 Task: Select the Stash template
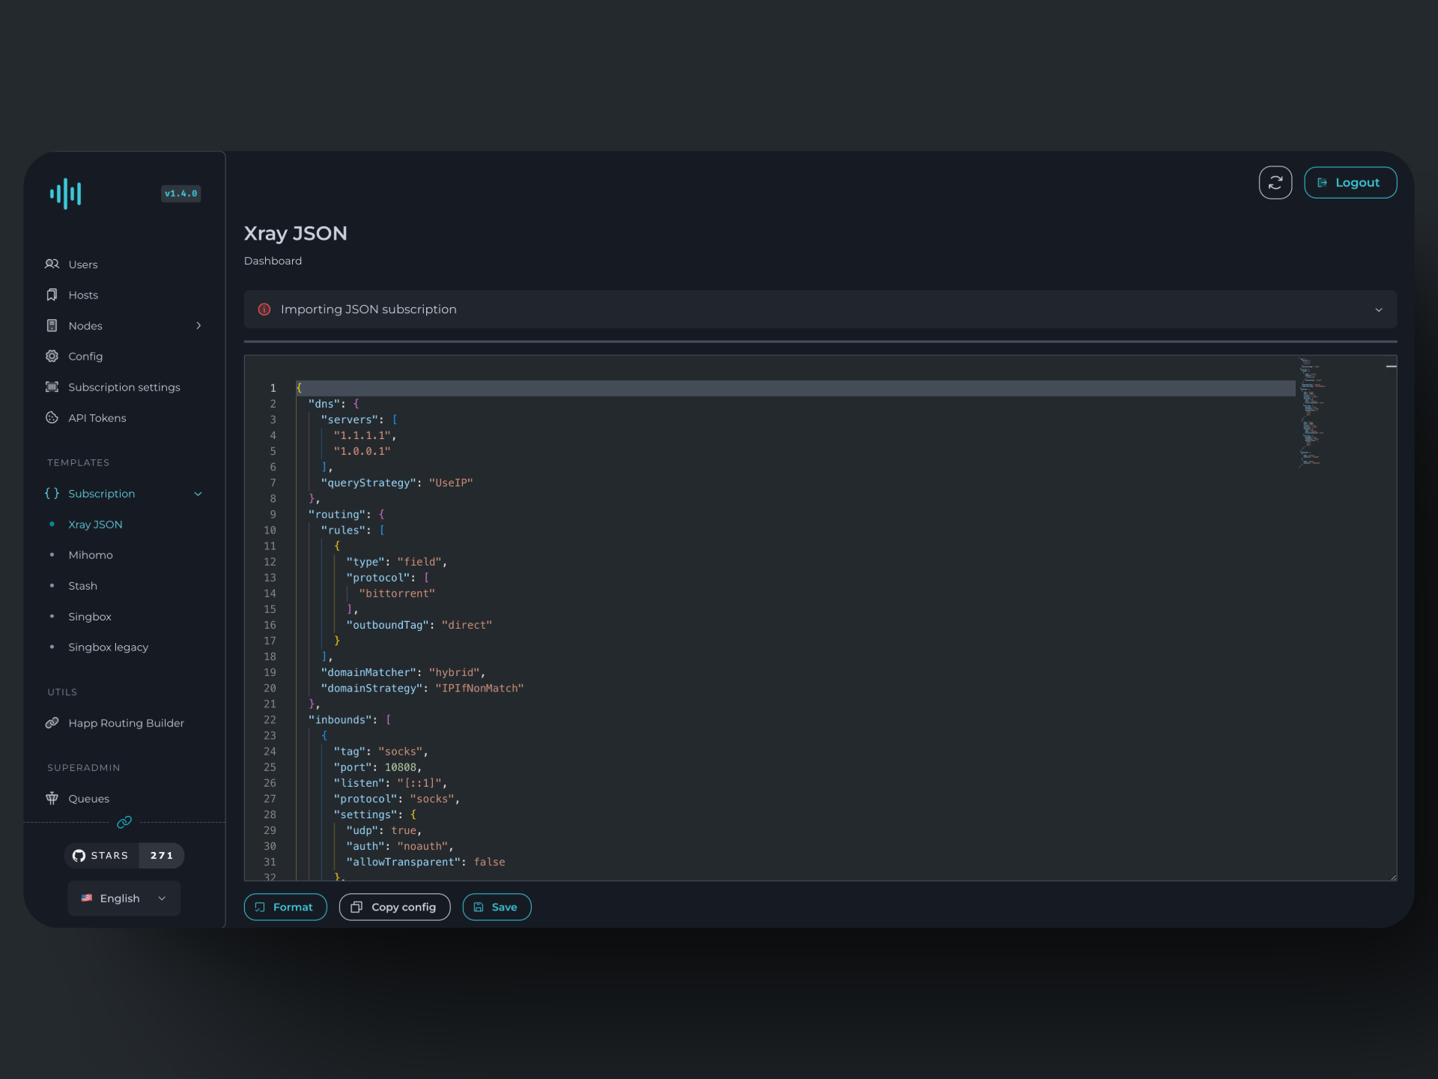[82, 585]
